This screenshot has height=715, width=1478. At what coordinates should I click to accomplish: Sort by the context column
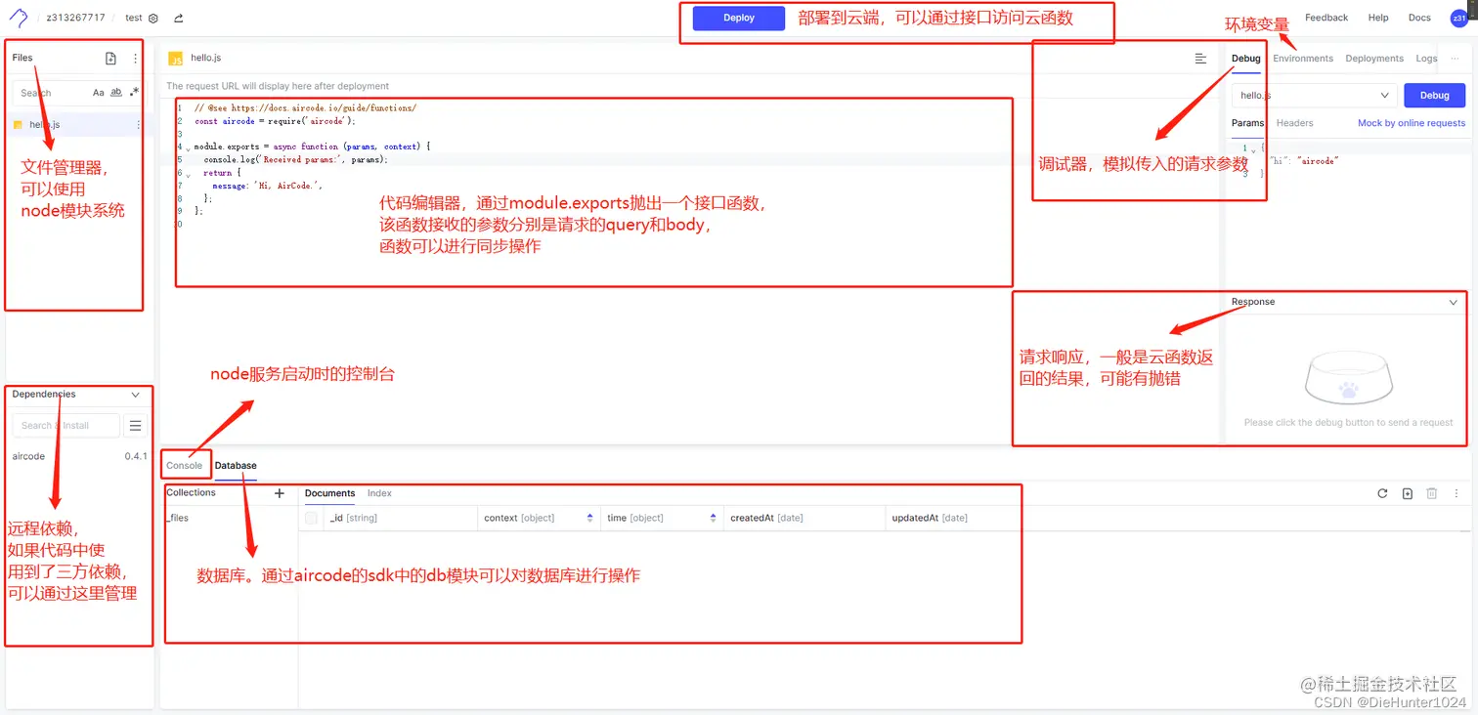pos(589,518)
